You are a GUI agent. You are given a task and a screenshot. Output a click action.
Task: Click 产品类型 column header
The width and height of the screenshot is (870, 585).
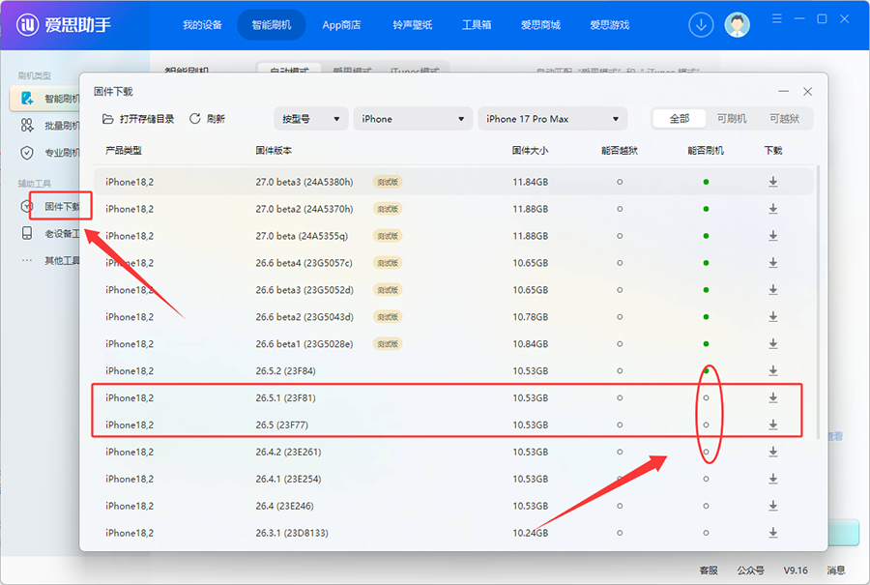click(x=123, y=151)
